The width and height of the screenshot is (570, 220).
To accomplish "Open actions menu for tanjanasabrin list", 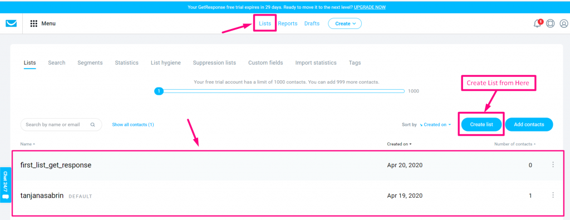I will click(553, 195).
